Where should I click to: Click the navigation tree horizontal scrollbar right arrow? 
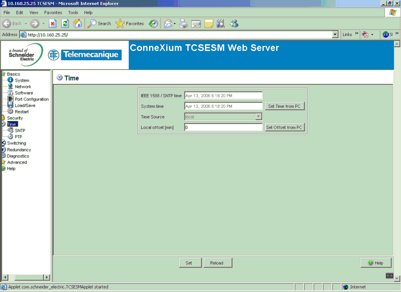click(x=47, y=277)
